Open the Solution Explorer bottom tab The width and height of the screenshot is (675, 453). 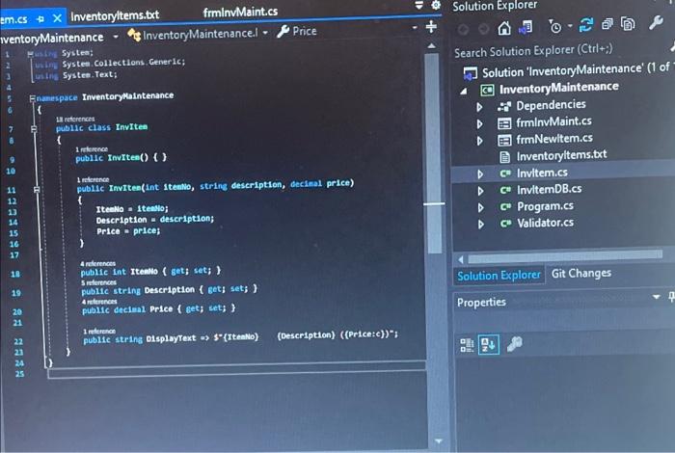[x=499, y=276]
